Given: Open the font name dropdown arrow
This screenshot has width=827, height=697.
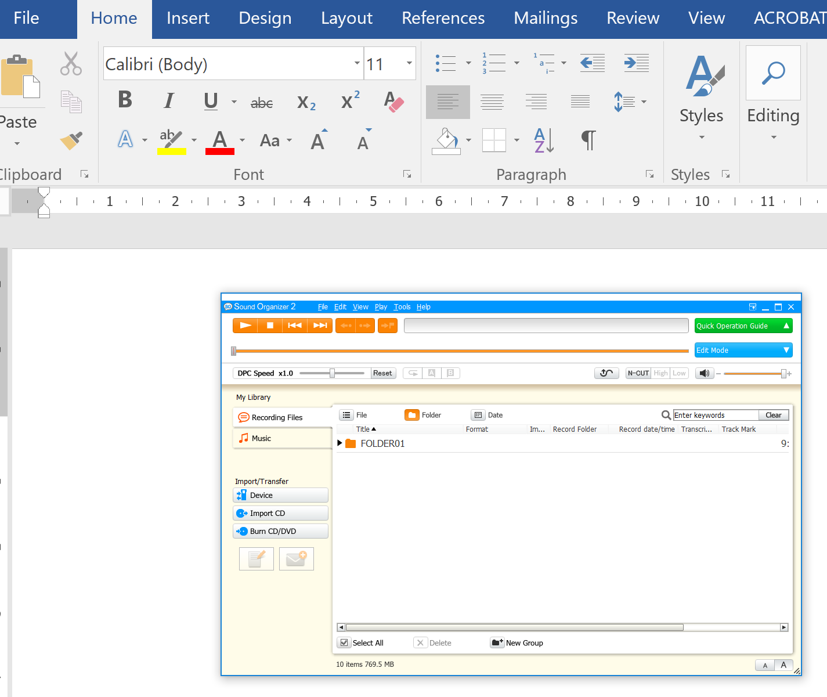Looking at the screenshot, I should click(x=357, y=63).
